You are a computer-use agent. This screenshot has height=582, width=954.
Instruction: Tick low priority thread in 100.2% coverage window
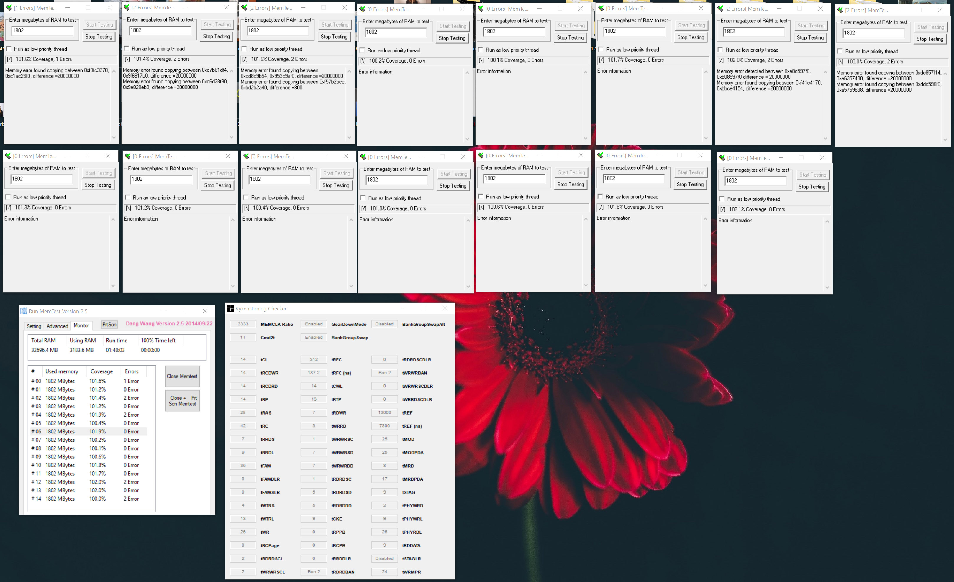point(362,50)
